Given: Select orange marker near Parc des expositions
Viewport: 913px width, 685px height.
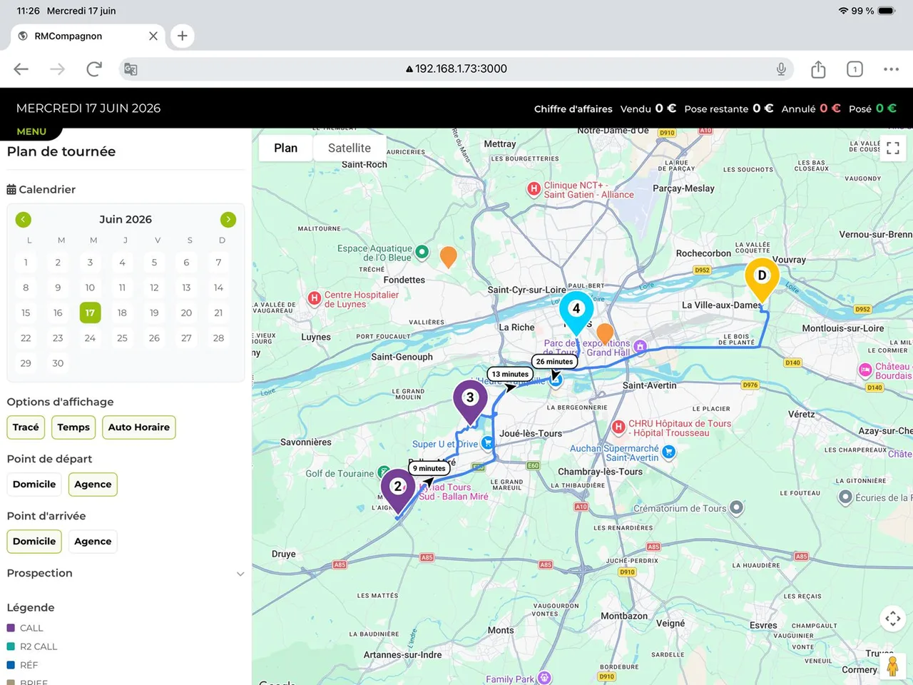Looking at the screenshot, I should (605, 333).
